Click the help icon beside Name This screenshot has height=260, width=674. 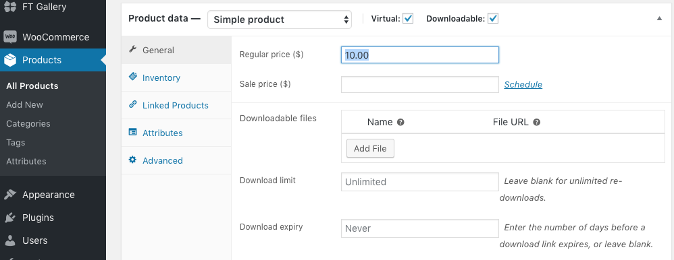coord(400,123)
